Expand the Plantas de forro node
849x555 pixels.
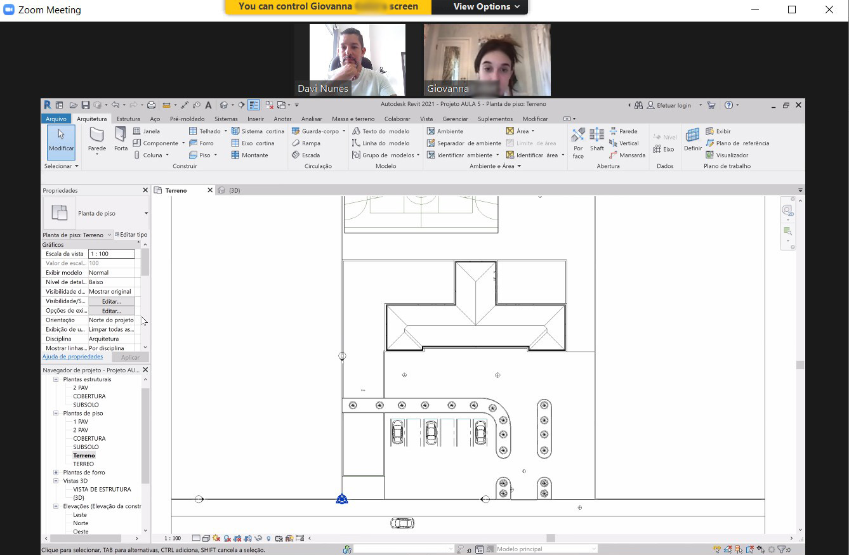pos(56,473)
